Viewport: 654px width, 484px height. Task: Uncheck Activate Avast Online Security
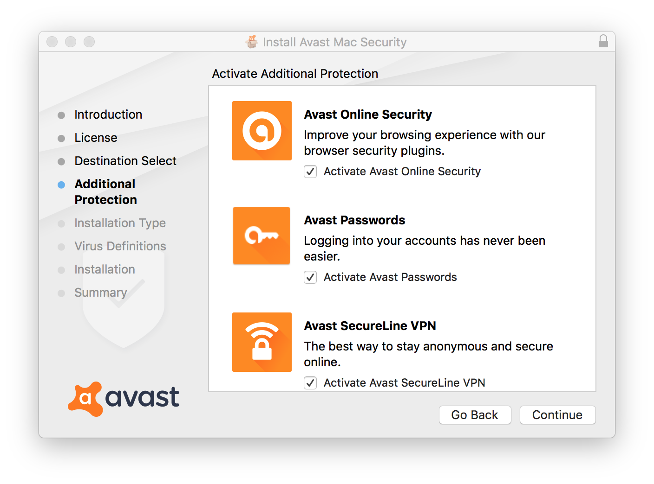point(310,172)
